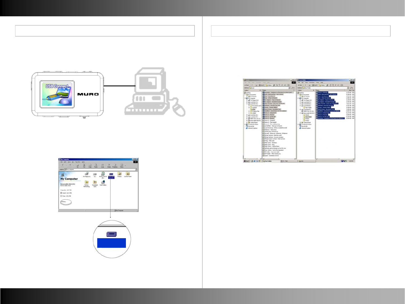Screen dimensions: 405x304
Task: Launch Internet Explorer from taskbar quick launch
Action: pyautogui.click(x=254, y=161)
